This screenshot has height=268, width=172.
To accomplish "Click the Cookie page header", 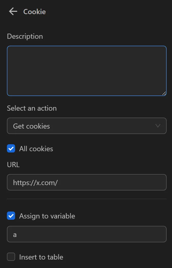I will pyautogui.click(x=34, y=11).
